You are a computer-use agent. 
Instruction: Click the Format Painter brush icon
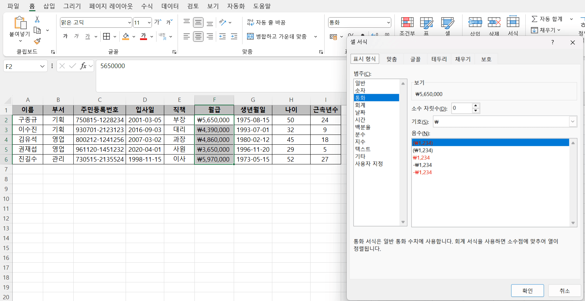[x=37, y=41]
